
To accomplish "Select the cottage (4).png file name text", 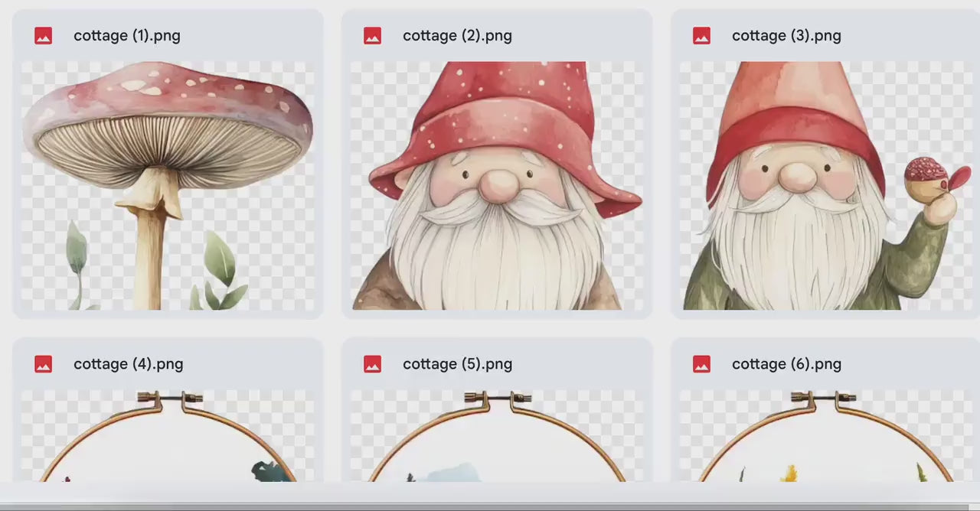I will [128, 364].
